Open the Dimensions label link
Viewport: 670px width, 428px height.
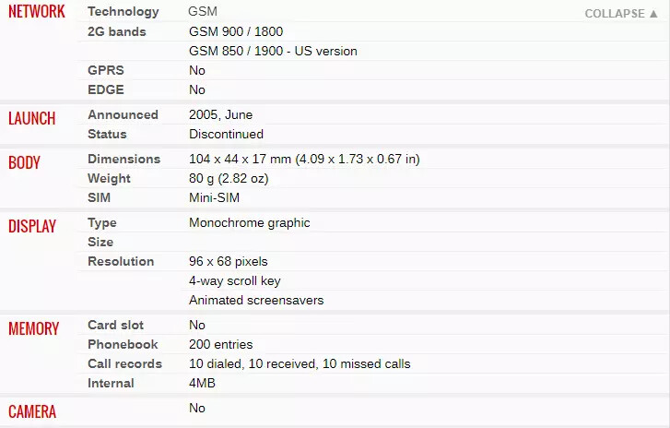tap(123, 159)
